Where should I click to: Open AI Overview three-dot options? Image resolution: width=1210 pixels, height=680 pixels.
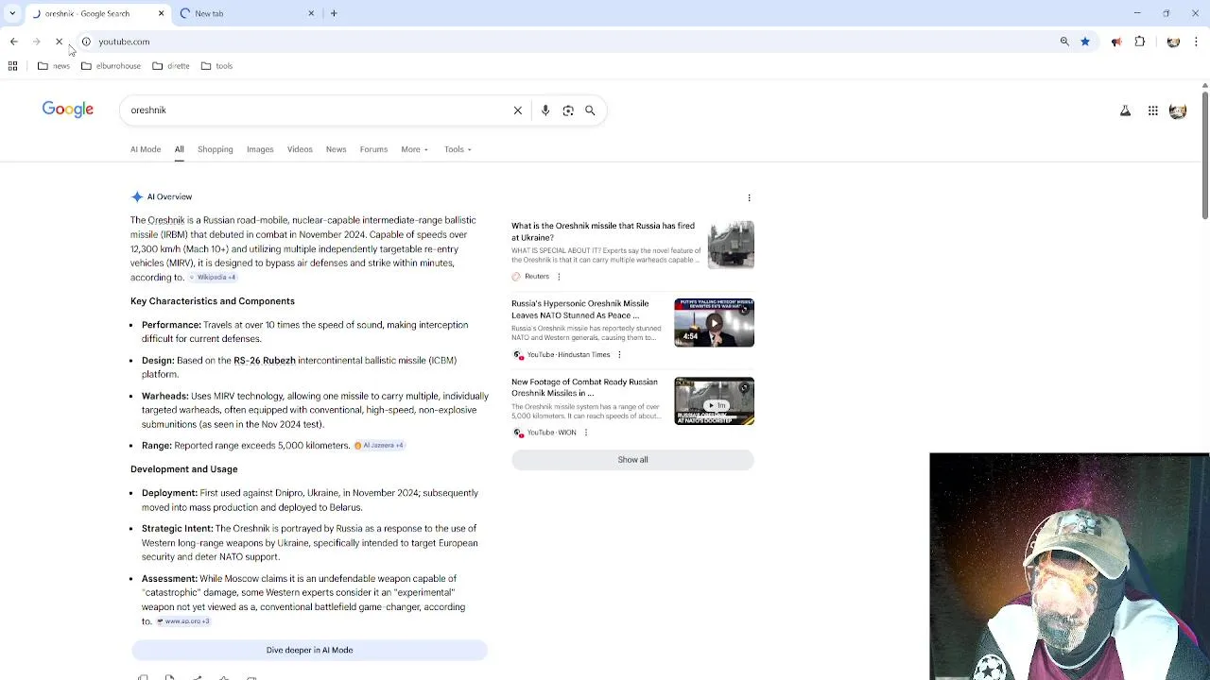[x=750, y=197]
